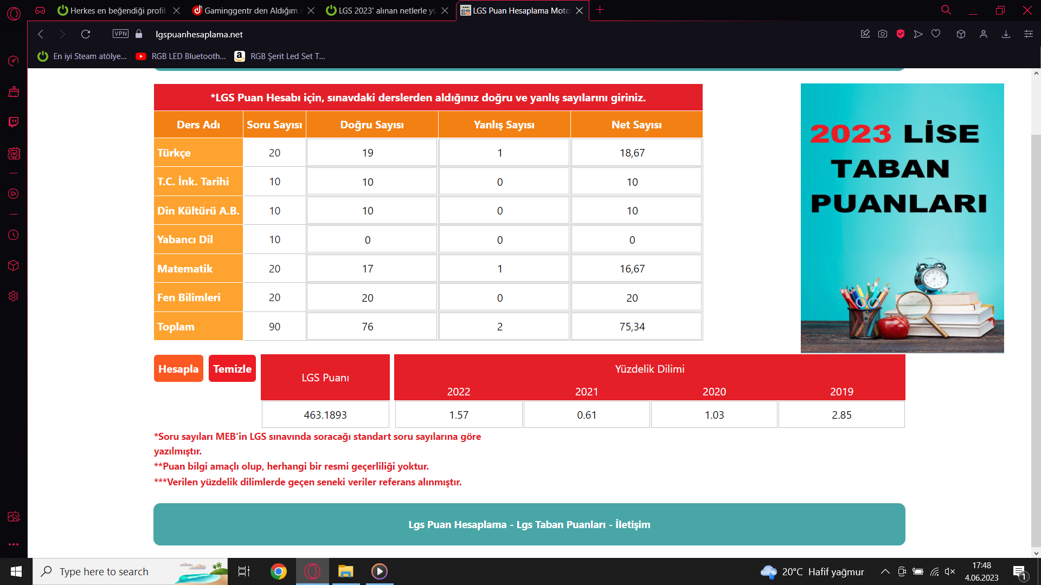
Task: Click Türkçe Doğru Sayısı input field
Action: [x=372, y=153]
